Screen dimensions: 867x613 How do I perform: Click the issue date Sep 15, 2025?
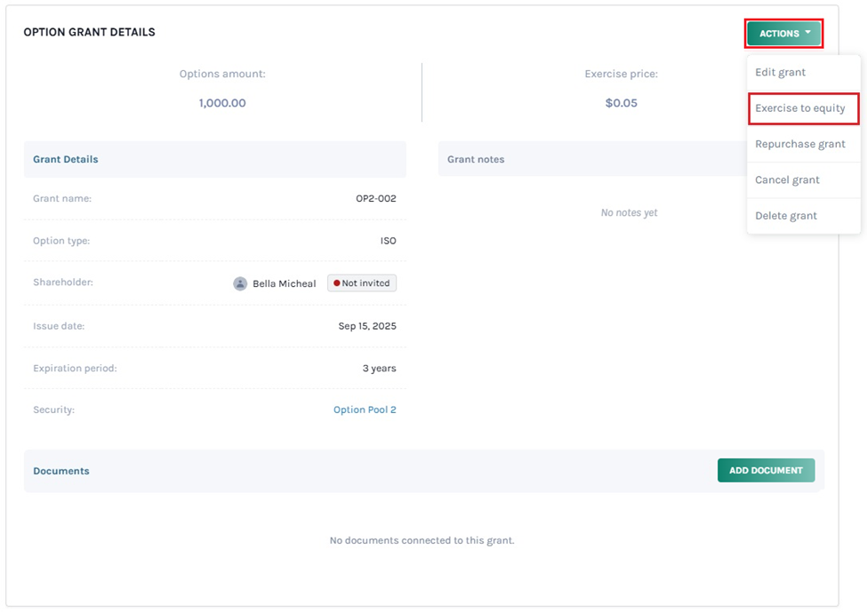tap(367, 326)
